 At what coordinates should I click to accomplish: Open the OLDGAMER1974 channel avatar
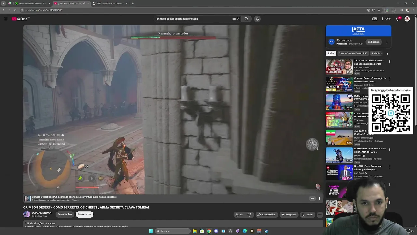tap(27, 214)
